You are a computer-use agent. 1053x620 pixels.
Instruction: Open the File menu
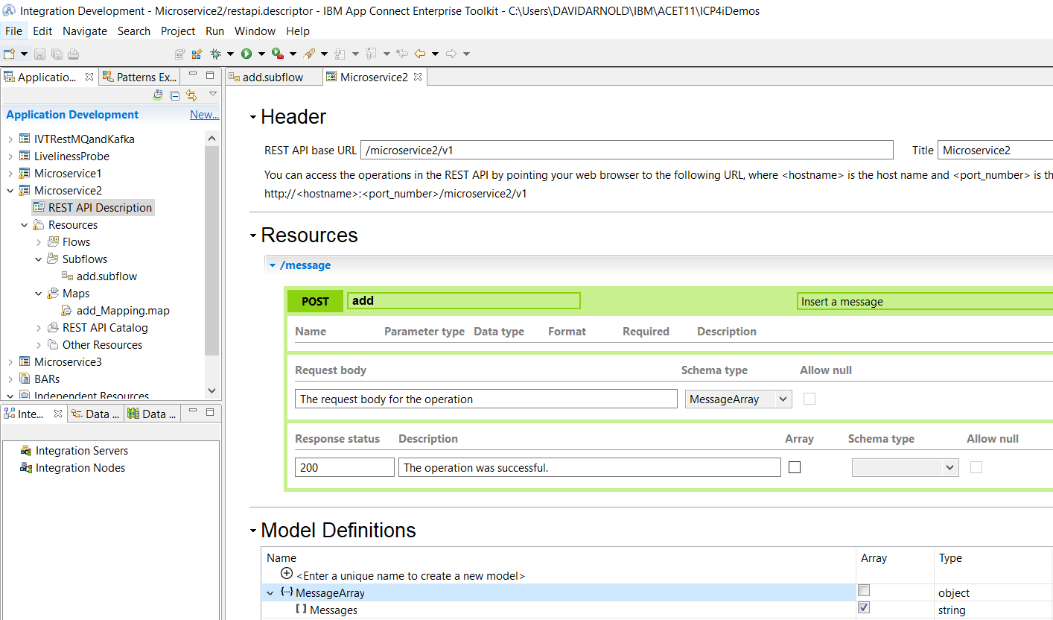pos(13,31)
